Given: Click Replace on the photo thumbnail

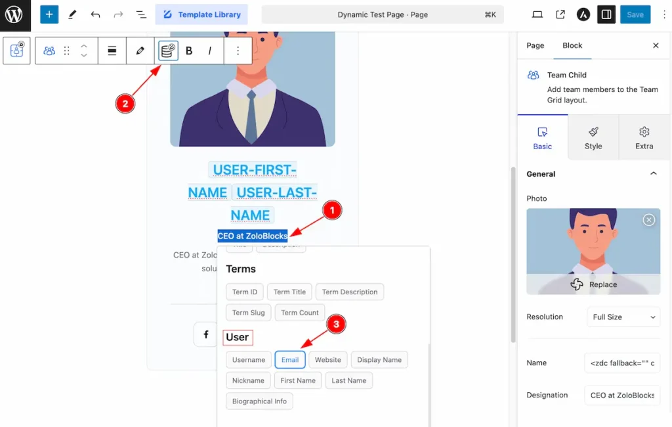Looking at the screenshot, I should pos(593,284).
